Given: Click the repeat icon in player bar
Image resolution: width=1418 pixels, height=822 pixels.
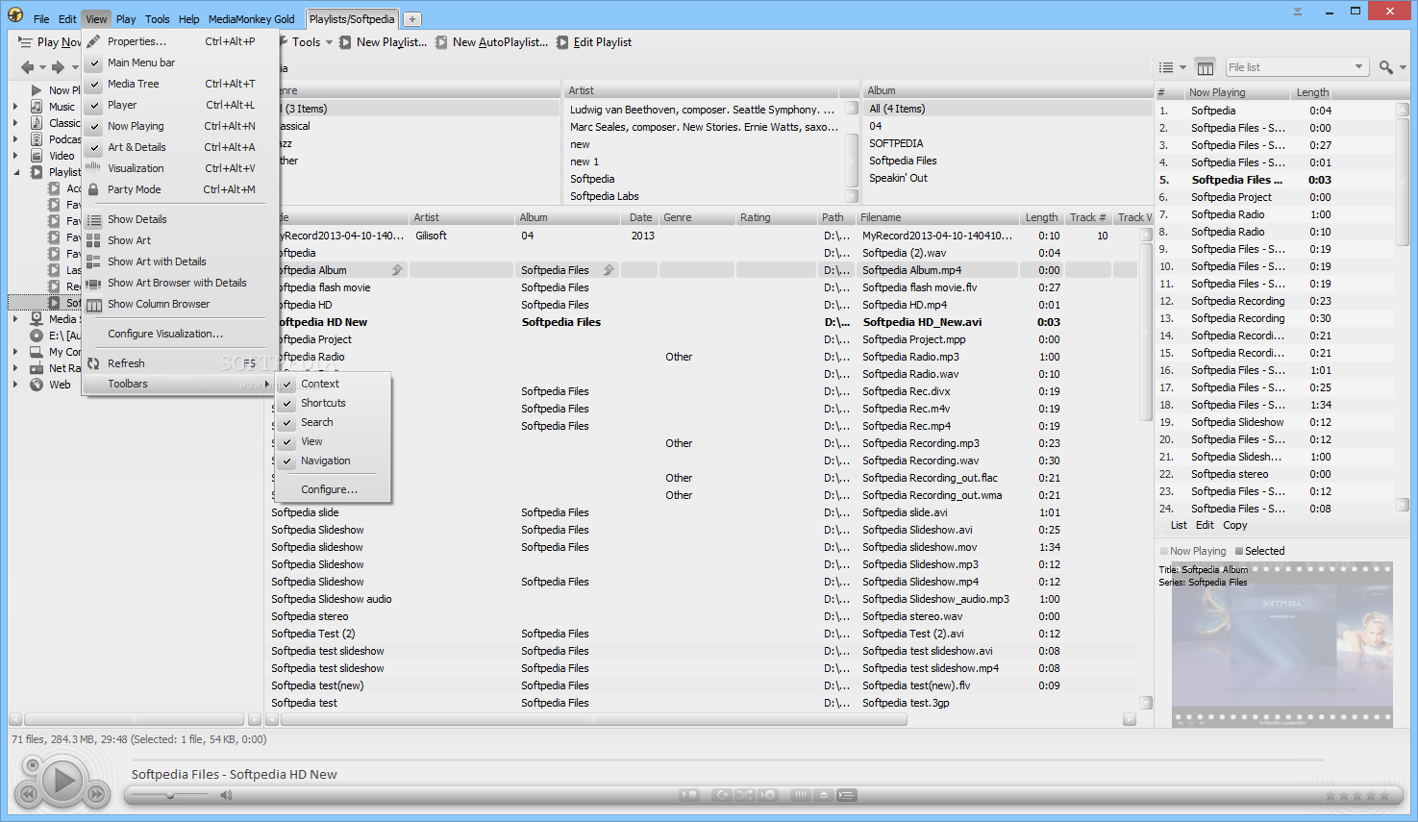Looking at the screenshot, I should 721,795.
